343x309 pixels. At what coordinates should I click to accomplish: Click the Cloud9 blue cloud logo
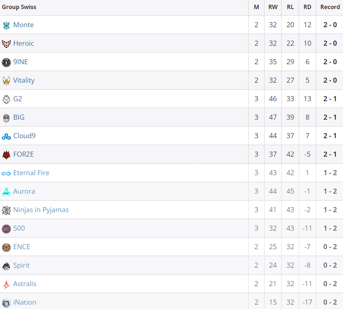coord(6,137)
